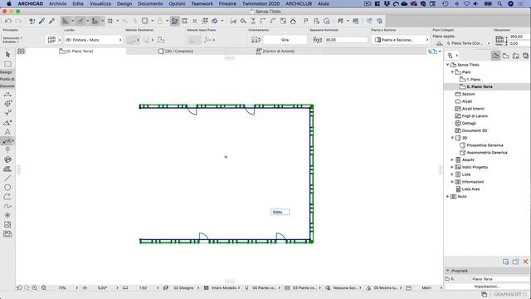Open the tab overview grid icon

pyautogui.click(x=21, y=51)
